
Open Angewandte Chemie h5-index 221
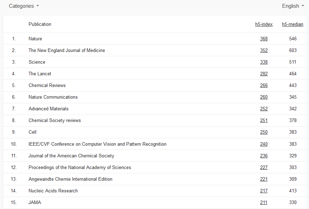(264, 179)
